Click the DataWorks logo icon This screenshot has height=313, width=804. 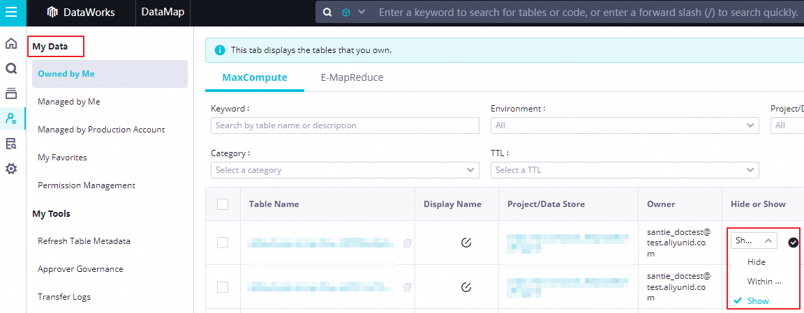(53, 13)
